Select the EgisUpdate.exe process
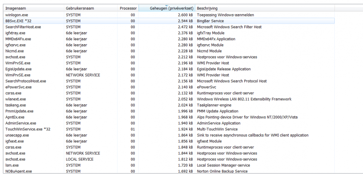363x175 pixels. coord(19,69)
